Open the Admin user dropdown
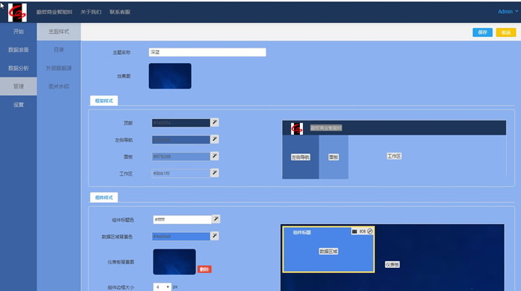 (x=508, y=12)
